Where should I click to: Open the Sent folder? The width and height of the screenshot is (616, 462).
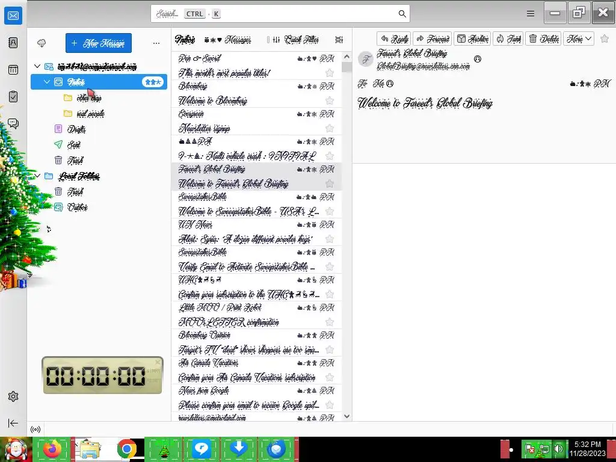coord(73,144)
